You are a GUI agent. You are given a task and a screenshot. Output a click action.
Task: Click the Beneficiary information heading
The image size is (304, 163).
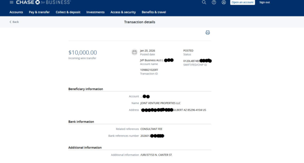pos(85,89)
